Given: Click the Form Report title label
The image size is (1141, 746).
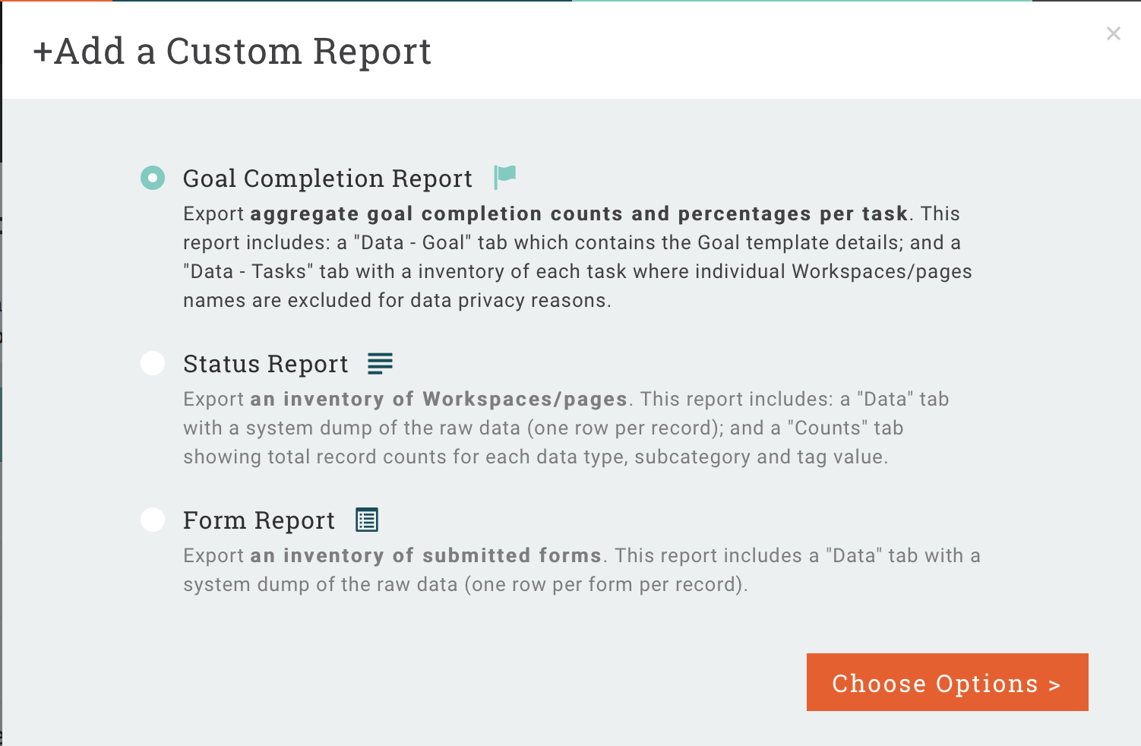Looking at the screenshot, I should pyautogui.click(x=259, y=520).
